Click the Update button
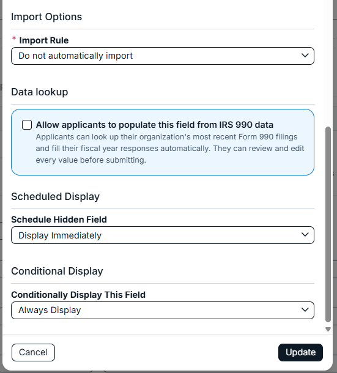337x373 pixels. [x=300, y=352]
